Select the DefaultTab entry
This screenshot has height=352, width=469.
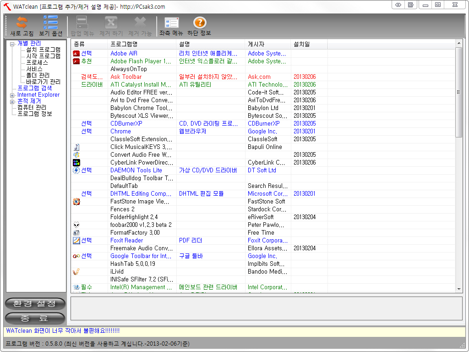pyautogui.click(x=124, y=186)
